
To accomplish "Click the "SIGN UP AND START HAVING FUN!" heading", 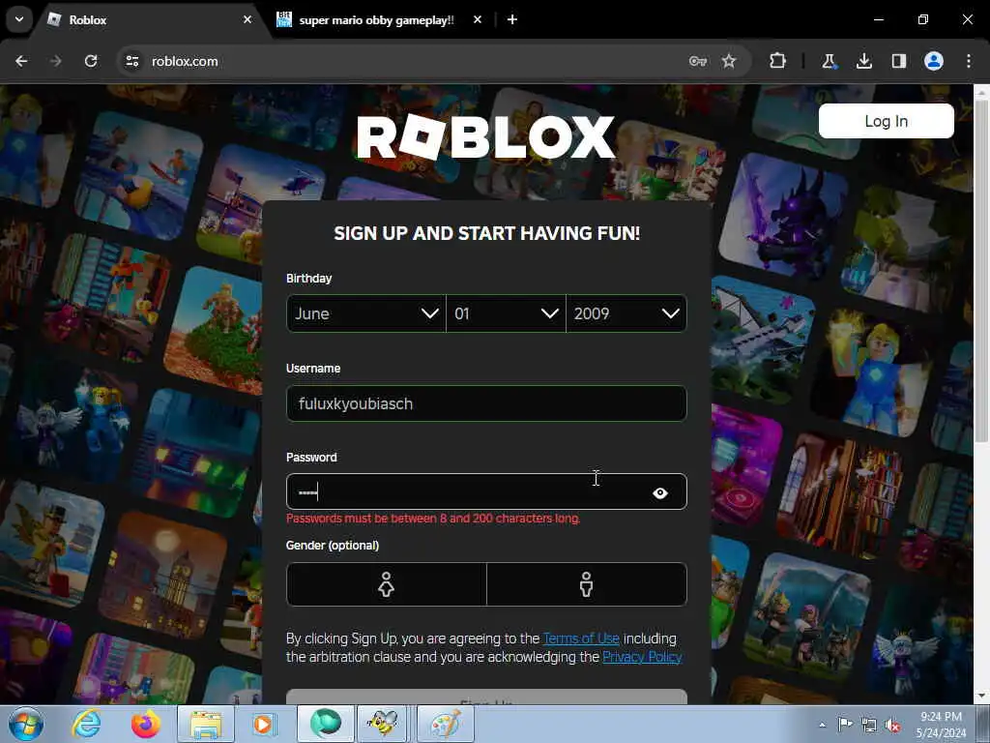I will pos(487,233).
